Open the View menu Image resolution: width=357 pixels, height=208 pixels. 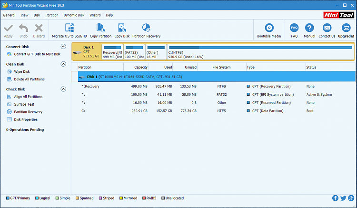[x=24, y=15]
